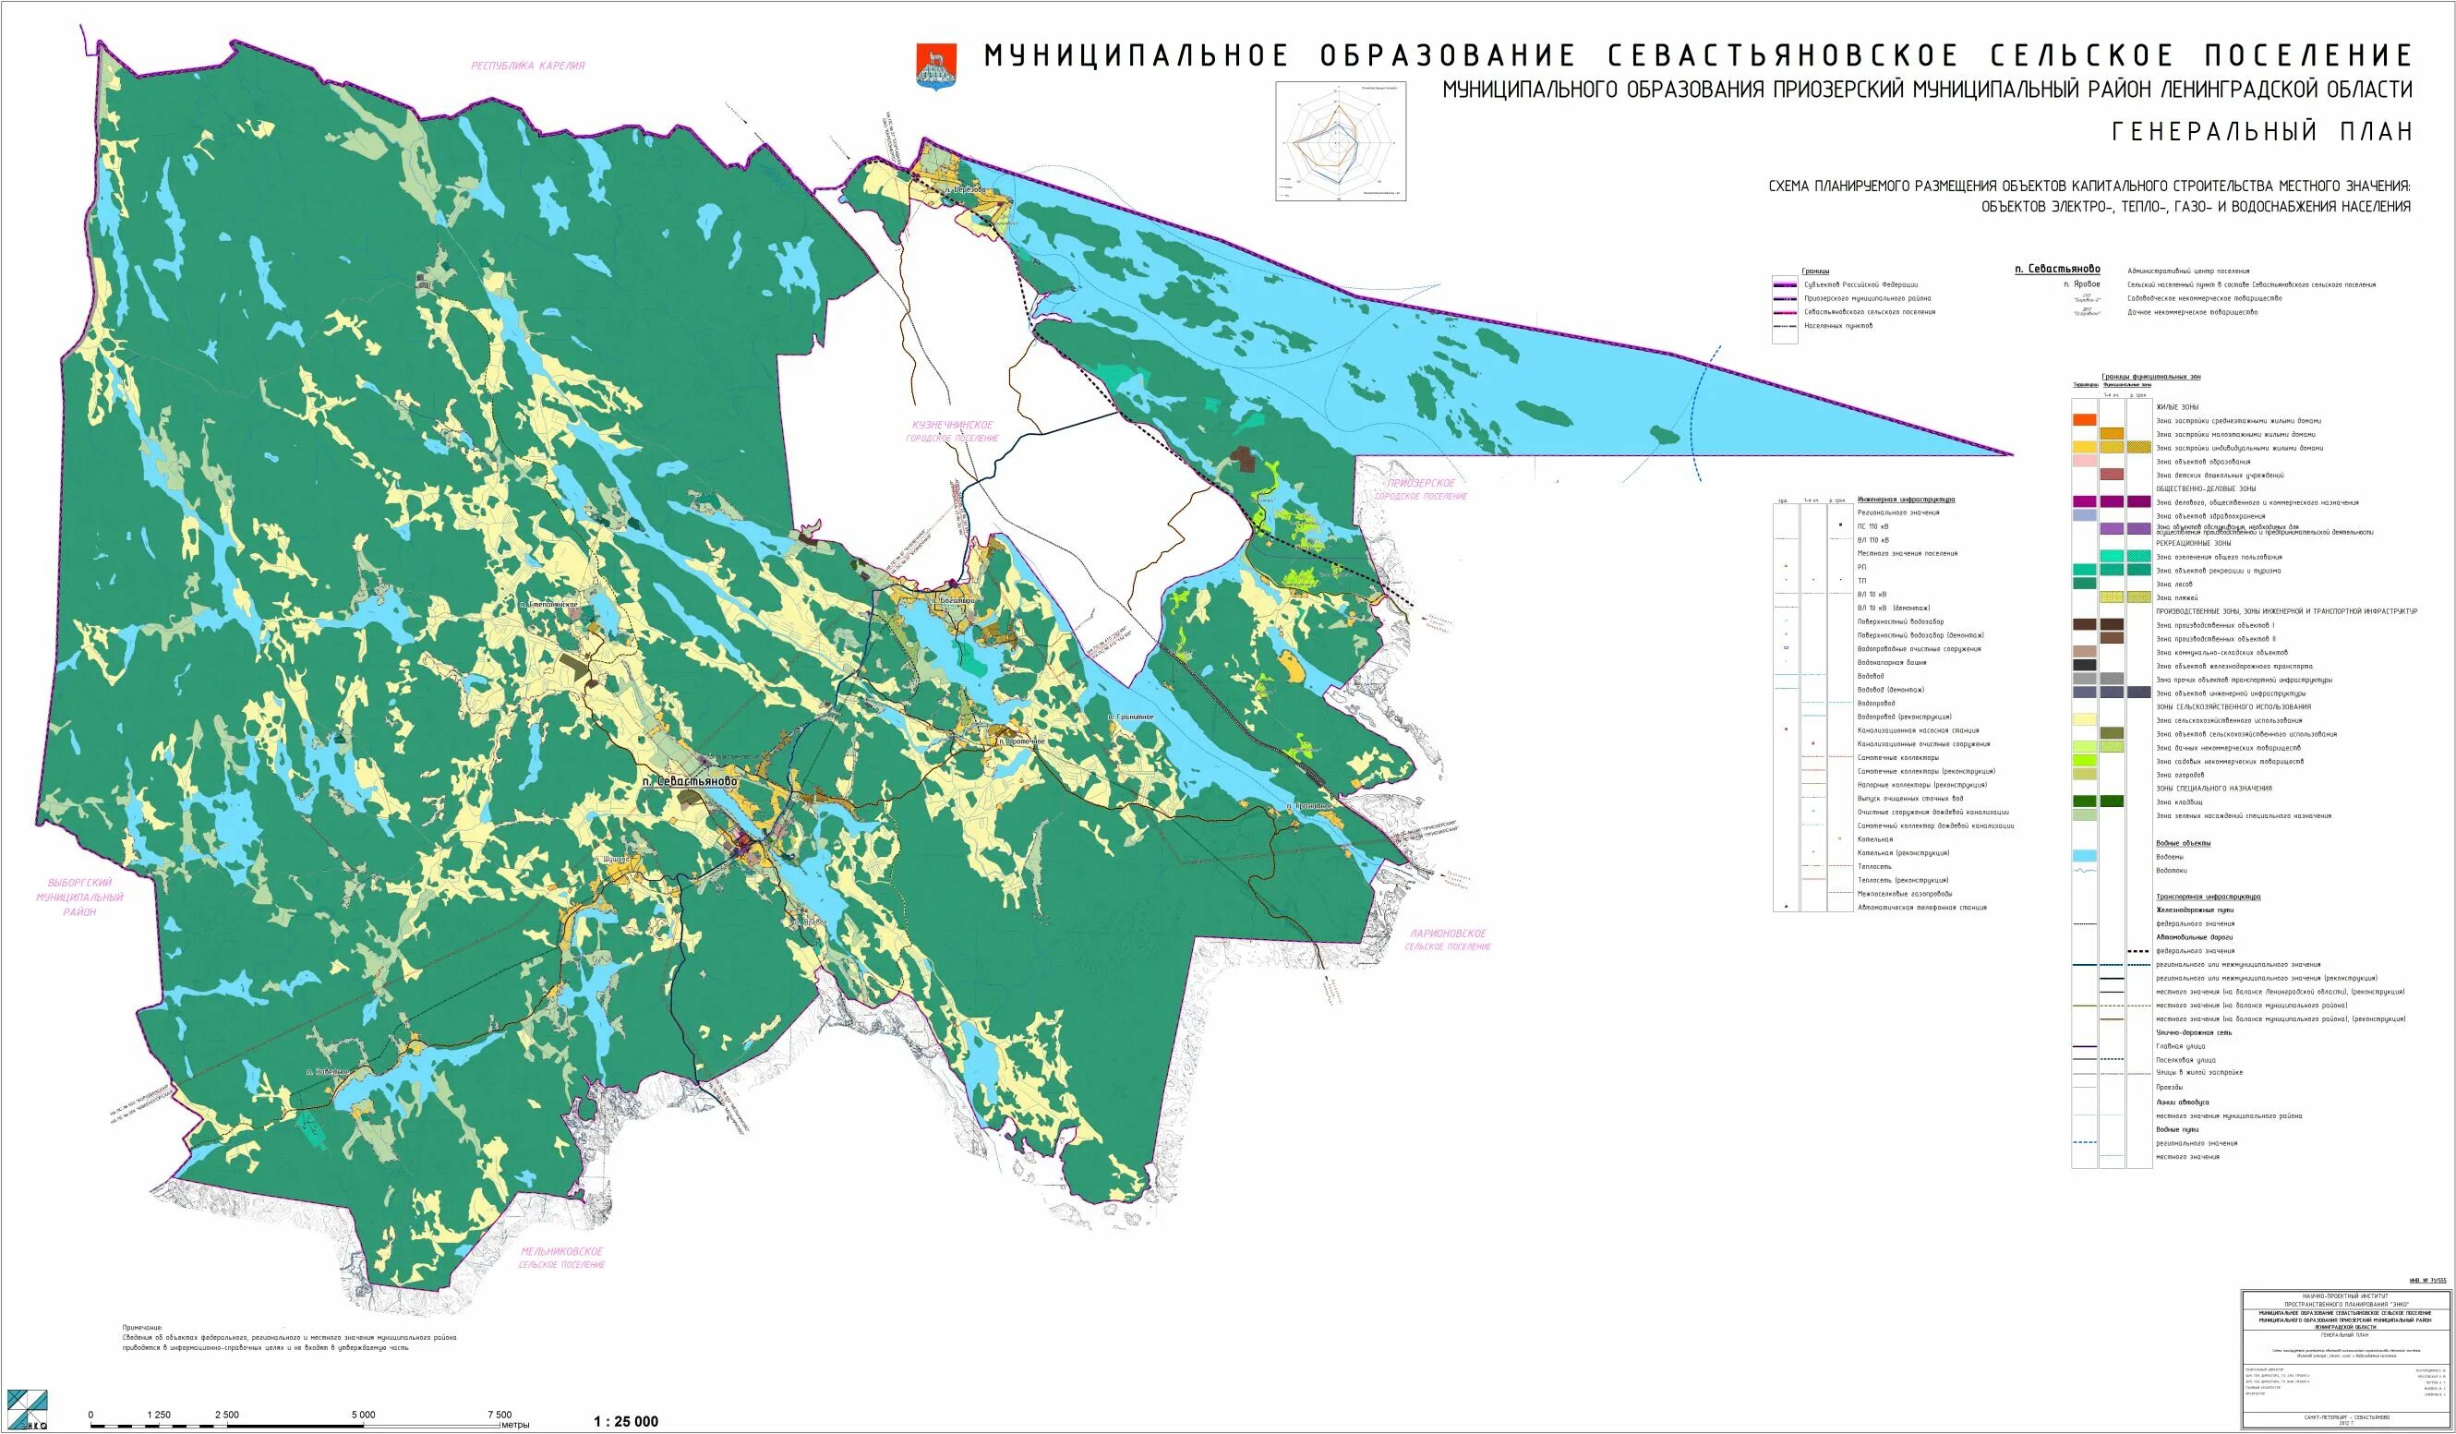Click 'Административный центр поселения' legend entry

[2188, 270]
